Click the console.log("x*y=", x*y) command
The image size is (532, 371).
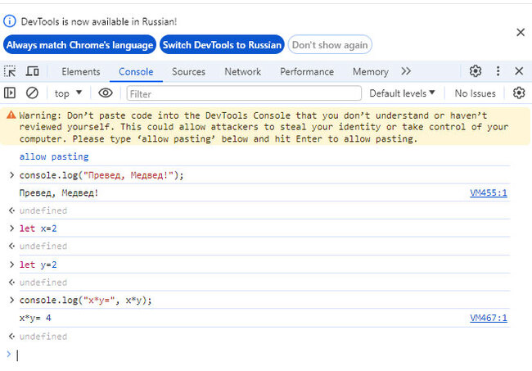(x=85, y=300)
